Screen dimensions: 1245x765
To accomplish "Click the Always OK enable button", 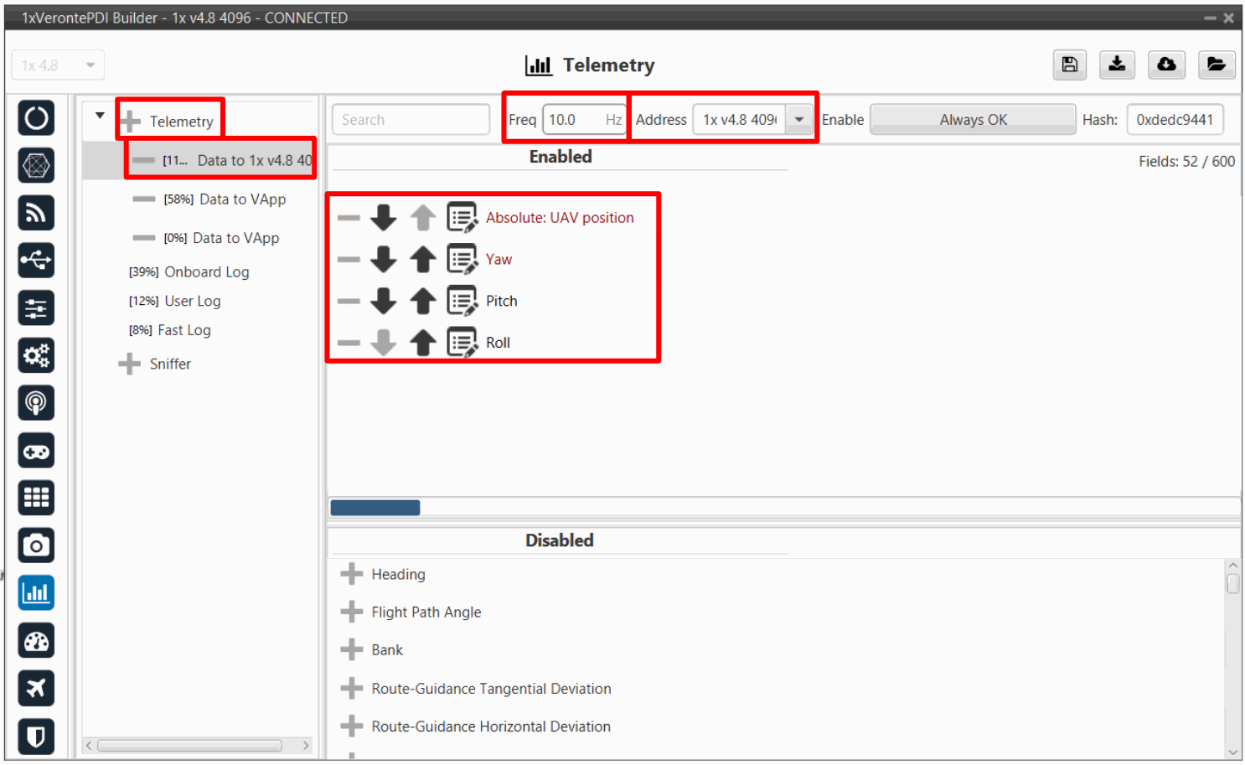I will (x=973, y=120).
